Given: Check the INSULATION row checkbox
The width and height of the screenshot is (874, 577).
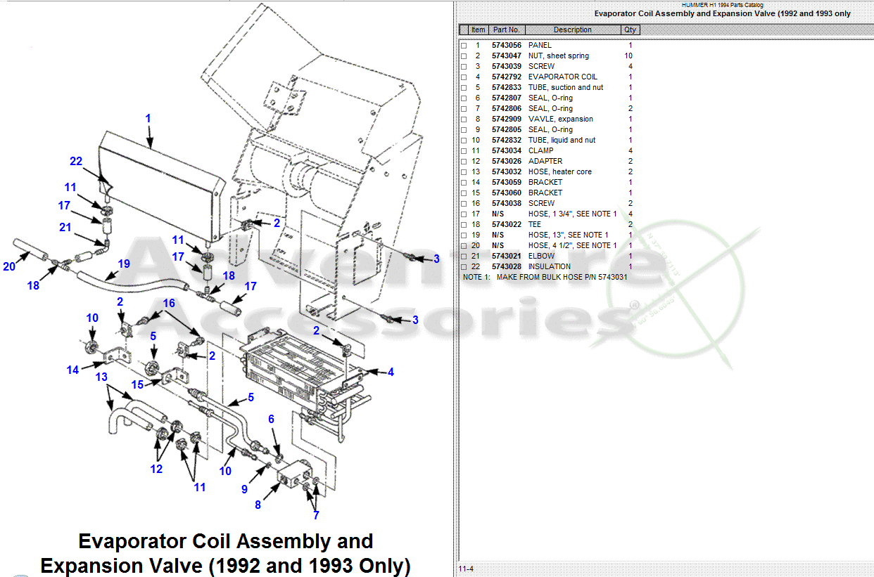Looking at the screenshot, I should click(x=464, y=267).
